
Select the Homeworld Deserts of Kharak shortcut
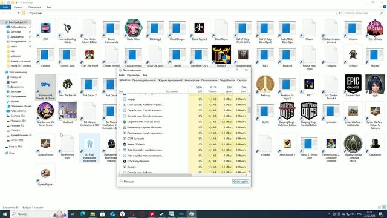point(45,87)
